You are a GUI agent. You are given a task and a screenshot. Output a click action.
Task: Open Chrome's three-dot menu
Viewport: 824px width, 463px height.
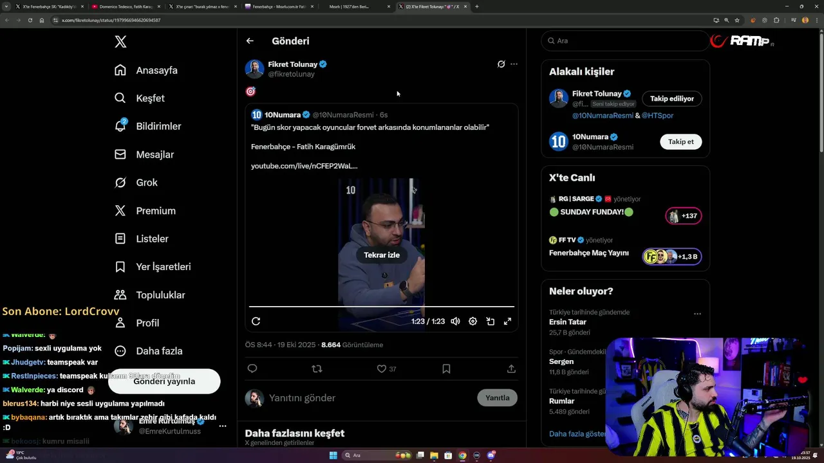(x=816, y=20)
